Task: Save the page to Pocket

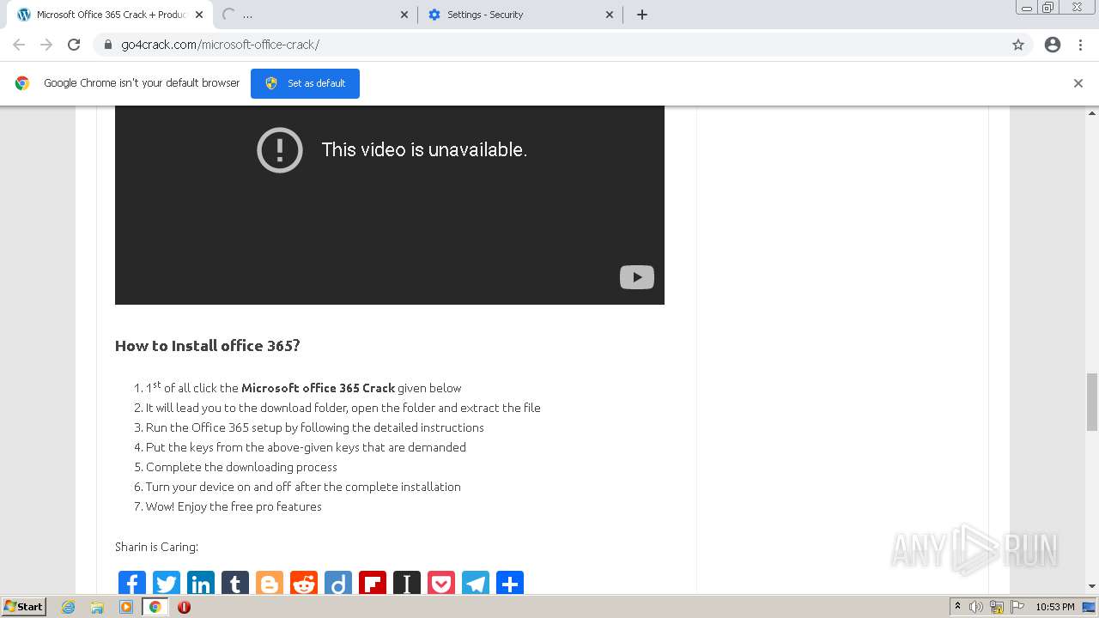Action: coord(441,584)
